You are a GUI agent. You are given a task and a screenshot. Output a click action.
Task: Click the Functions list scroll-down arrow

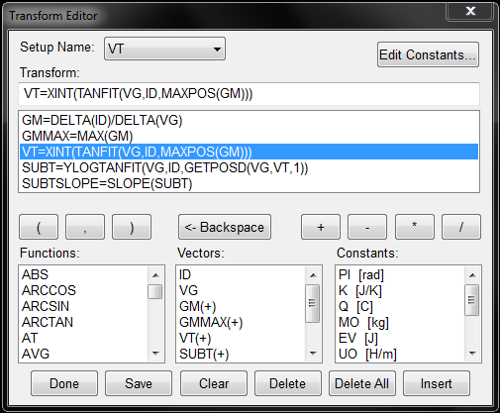[x=155, y=354]
